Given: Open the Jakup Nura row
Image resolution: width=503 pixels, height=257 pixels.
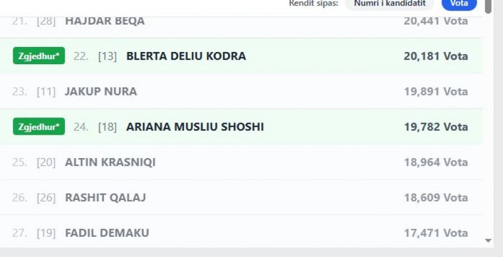Looking at the screenshot, I should click(x=101, y=92).
